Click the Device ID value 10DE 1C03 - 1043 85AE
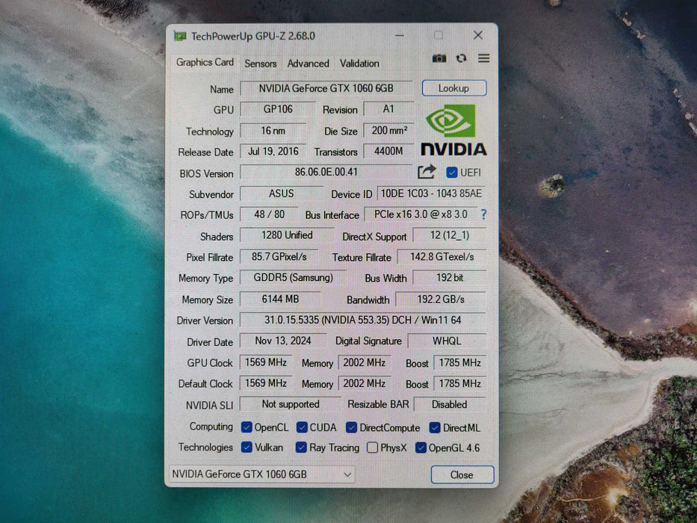 coord(431,194)
